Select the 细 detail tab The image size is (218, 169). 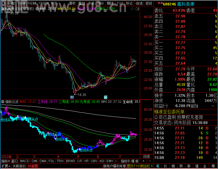pos(173,166)
